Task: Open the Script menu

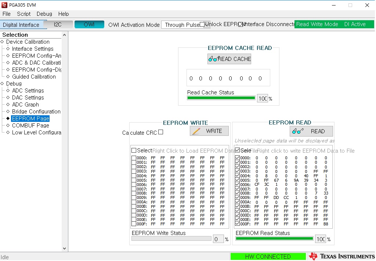Action: click(x=23, y=14)
